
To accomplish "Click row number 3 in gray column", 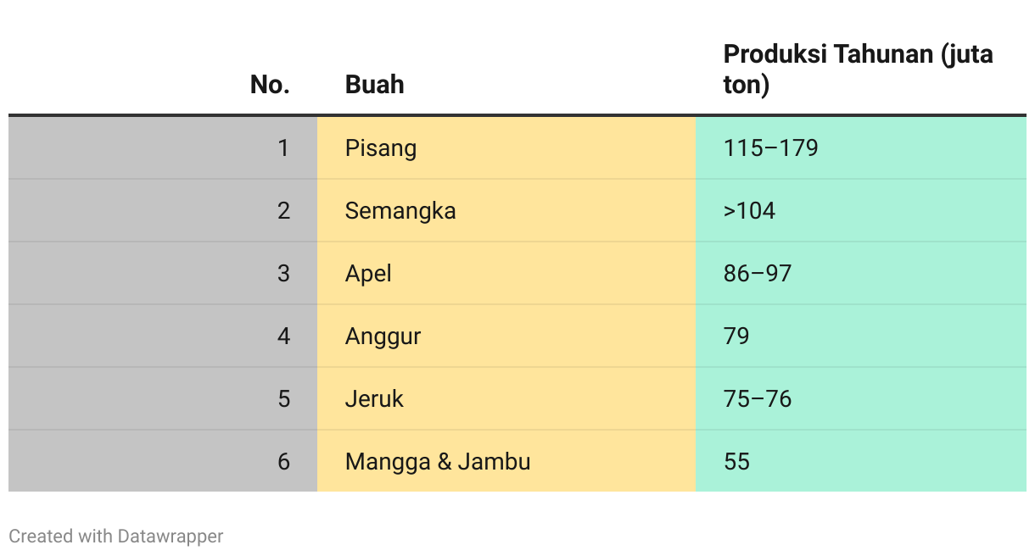I will pyautogui.click(x=283, y=274).
